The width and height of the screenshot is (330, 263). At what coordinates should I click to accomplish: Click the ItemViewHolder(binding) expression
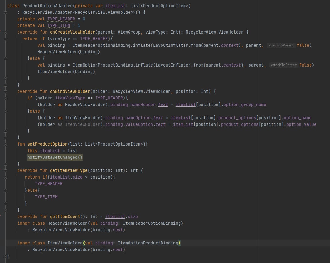click(x=66, y=72)
